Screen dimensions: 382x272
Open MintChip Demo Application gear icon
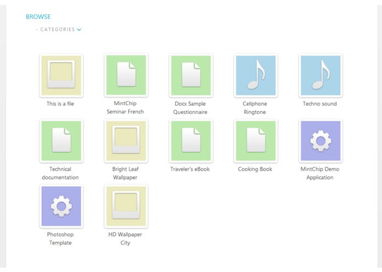click(320, 141)
